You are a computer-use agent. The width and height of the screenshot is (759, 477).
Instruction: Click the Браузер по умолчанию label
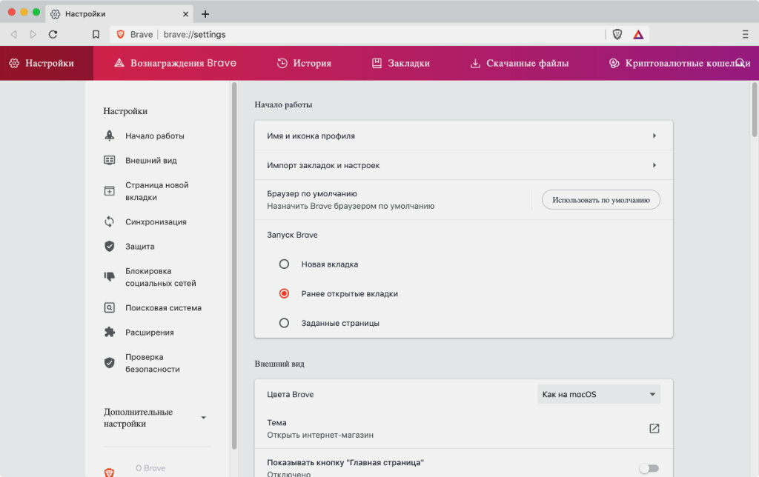coord(312,193)
